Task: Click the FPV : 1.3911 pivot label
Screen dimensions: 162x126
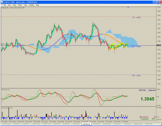Action: 136,75
